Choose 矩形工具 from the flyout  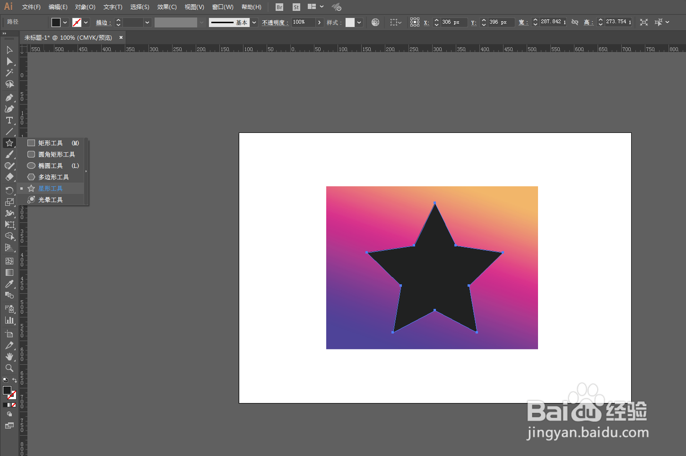click(x=51, y=143)
